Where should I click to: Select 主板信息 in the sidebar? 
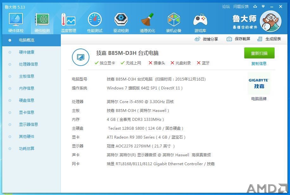[x=31, y=76]
